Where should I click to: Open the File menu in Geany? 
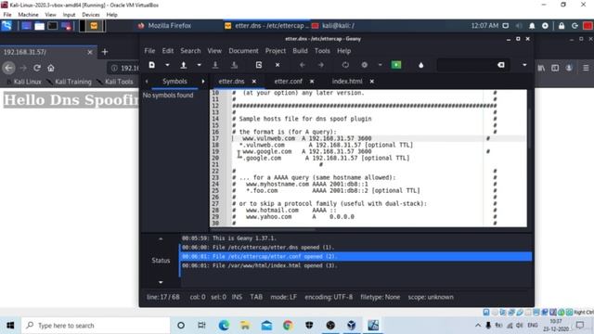pyautogui.click(x=149, y=51)
